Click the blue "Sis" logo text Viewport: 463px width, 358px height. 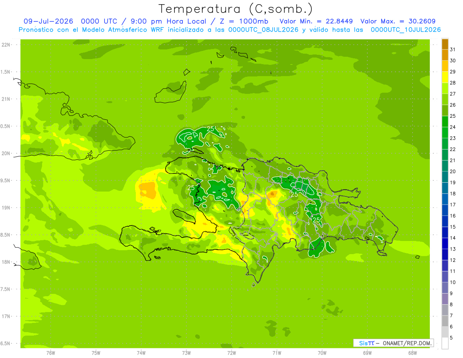pos(363,343)
